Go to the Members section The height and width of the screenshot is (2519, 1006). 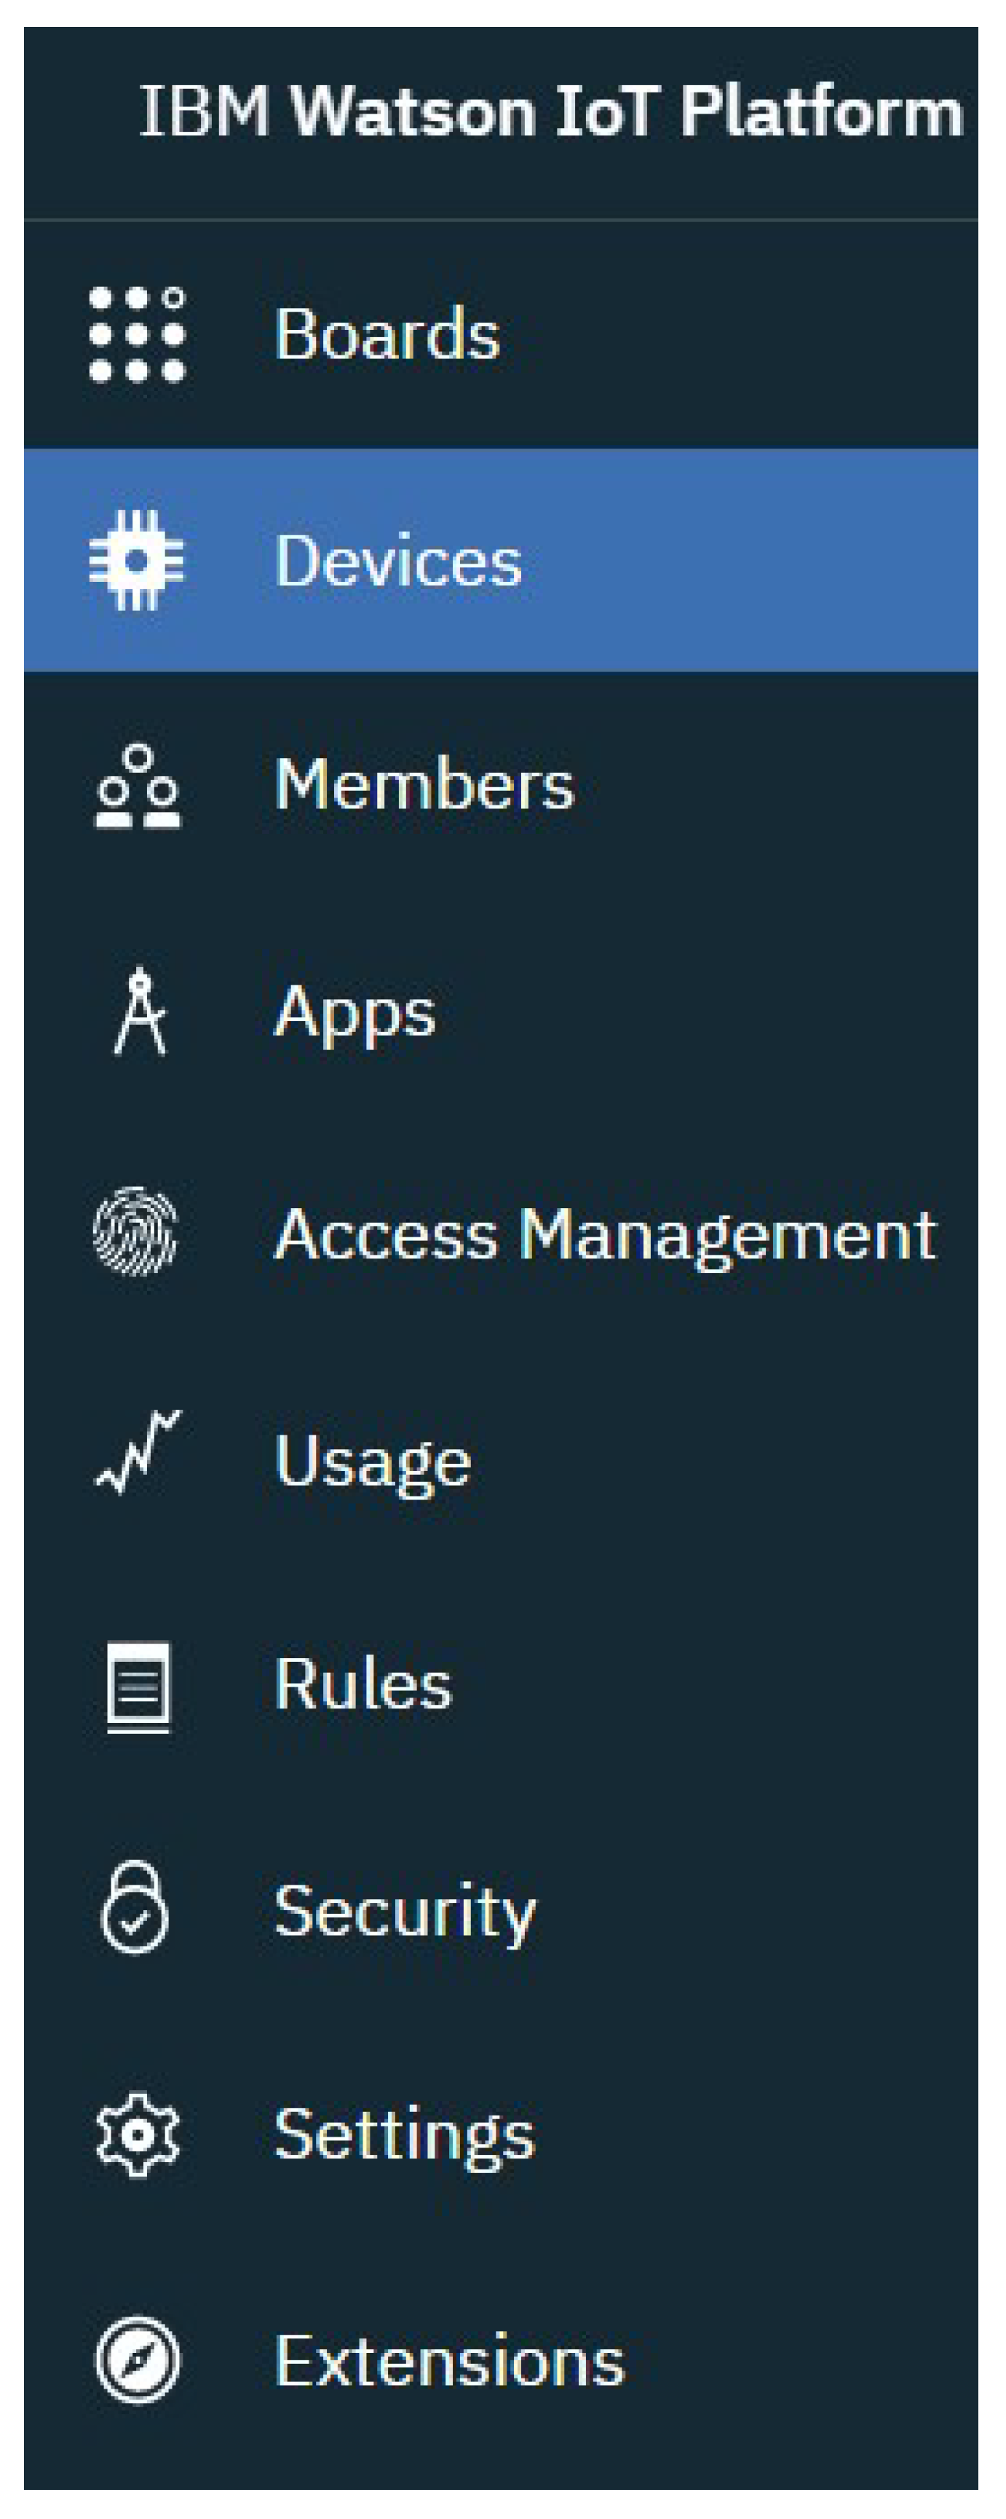pyautogui.click(x=424, y=785)
